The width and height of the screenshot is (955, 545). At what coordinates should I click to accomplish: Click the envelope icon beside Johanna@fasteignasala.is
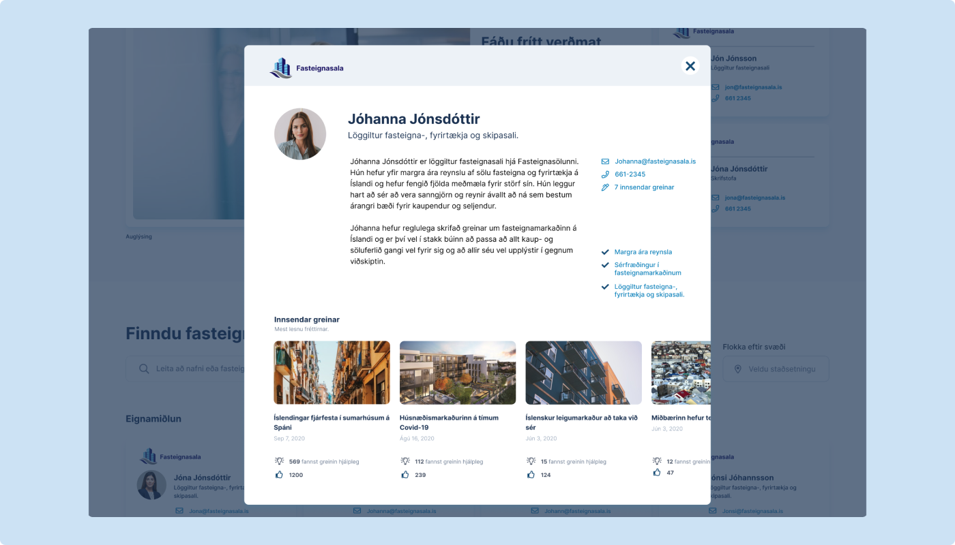tap(605, 161)
